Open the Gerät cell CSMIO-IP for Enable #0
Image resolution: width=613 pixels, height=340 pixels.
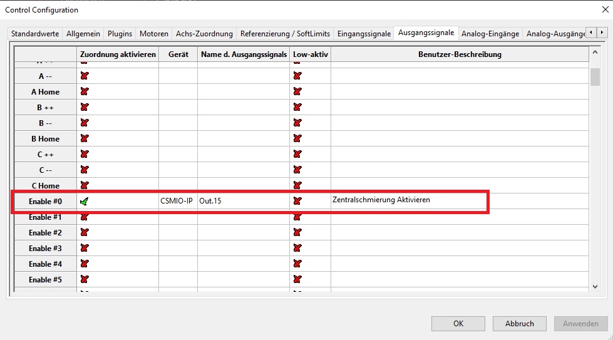pos(177,201)
